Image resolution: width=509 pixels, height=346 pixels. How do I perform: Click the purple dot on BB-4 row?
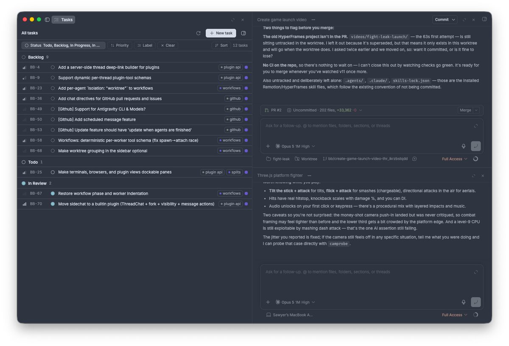click(246, 67)
